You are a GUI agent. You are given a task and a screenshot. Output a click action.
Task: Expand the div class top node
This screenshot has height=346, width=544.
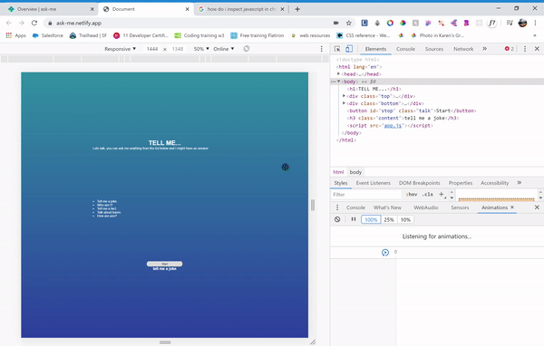(x=344, y=96)
